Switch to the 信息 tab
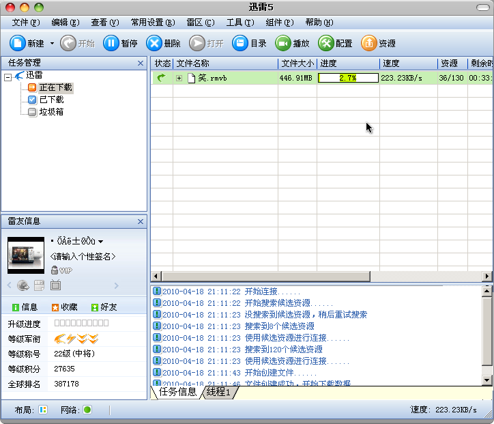 pyautogui.click(x=25, y=307)
